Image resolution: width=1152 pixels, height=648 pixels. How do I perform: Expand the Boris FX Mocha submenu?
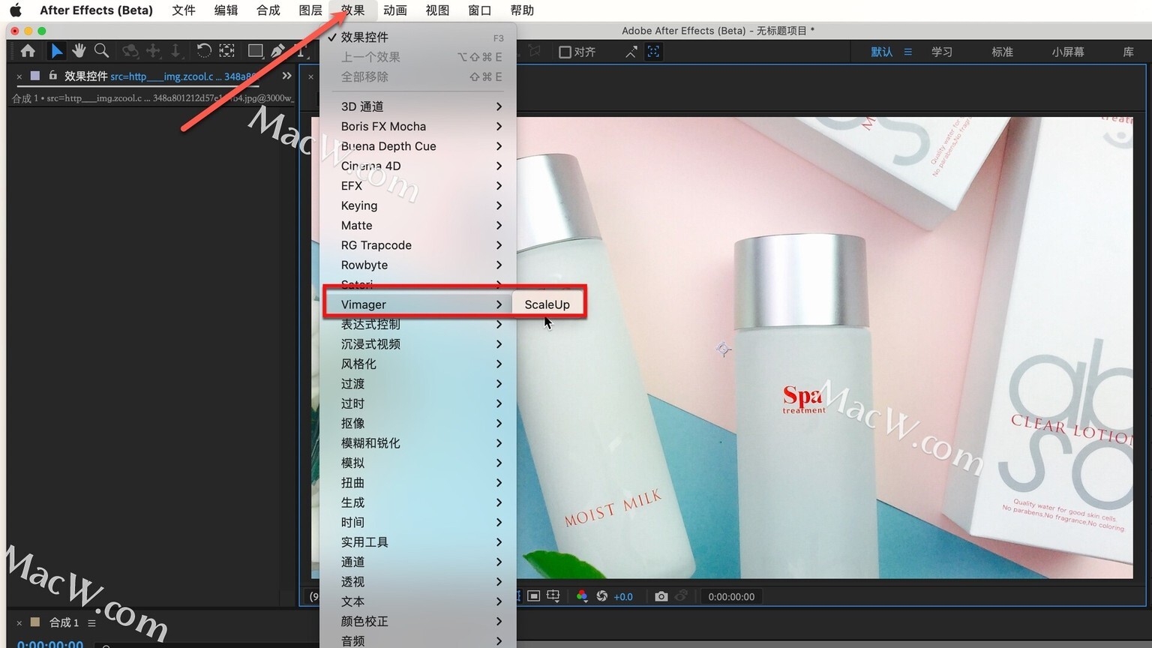(418, 126)
